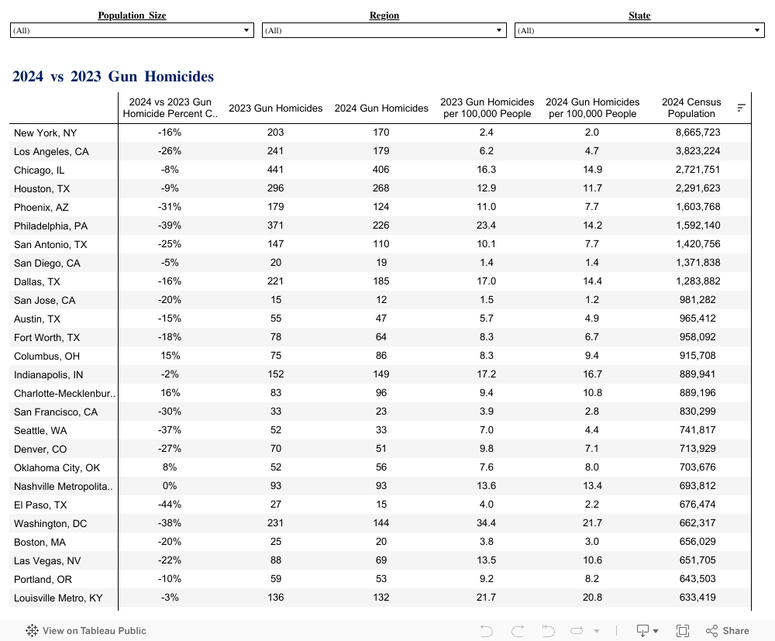This screenshot has height=641, width=775.
Task: Enter full screen mode
Action: tap(683, 630)
